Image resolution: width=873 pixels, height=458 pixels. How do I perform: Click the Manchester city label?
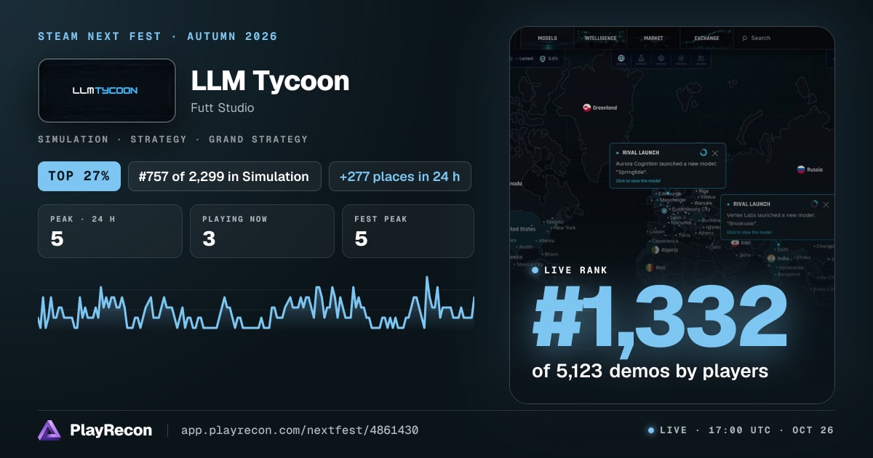pyautogui.click(x=673, y=200)
